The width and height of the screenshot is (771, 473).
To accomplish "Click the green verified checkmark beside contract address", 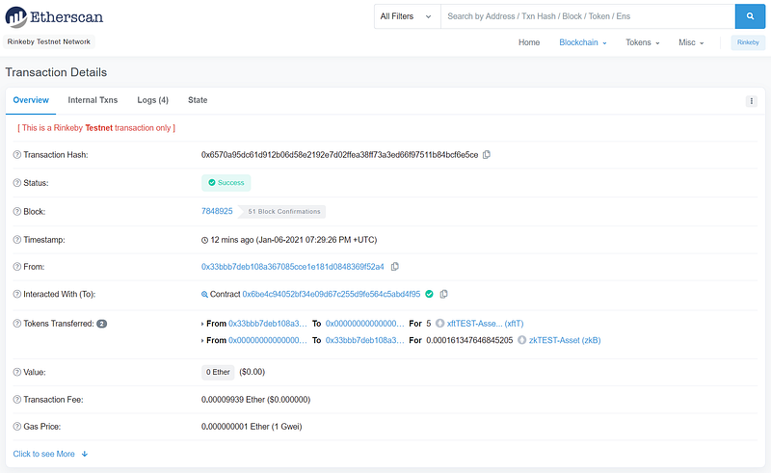I will point(429,294).
